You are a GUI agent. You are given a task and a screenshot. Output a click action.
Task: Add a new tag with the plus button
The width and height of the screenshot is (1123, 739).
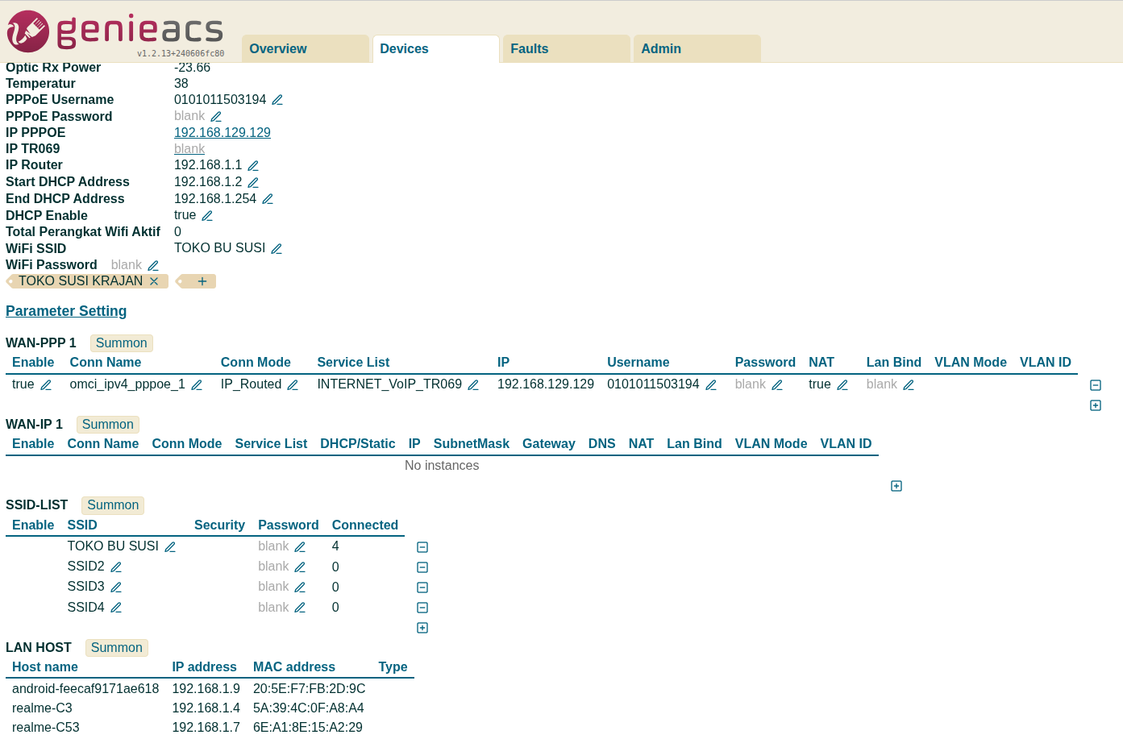[202, 280]
